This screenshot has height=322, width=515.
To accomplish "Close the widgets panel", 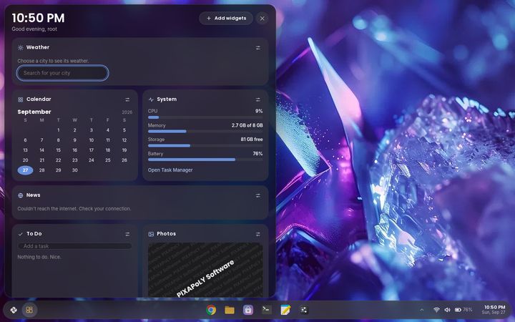I will (x=262, y=19).
